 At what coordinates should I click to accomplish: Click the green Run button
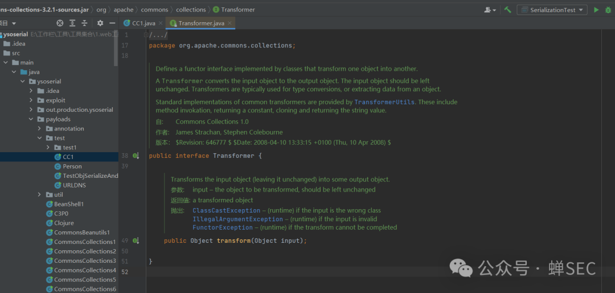click(x=596, y=10)
